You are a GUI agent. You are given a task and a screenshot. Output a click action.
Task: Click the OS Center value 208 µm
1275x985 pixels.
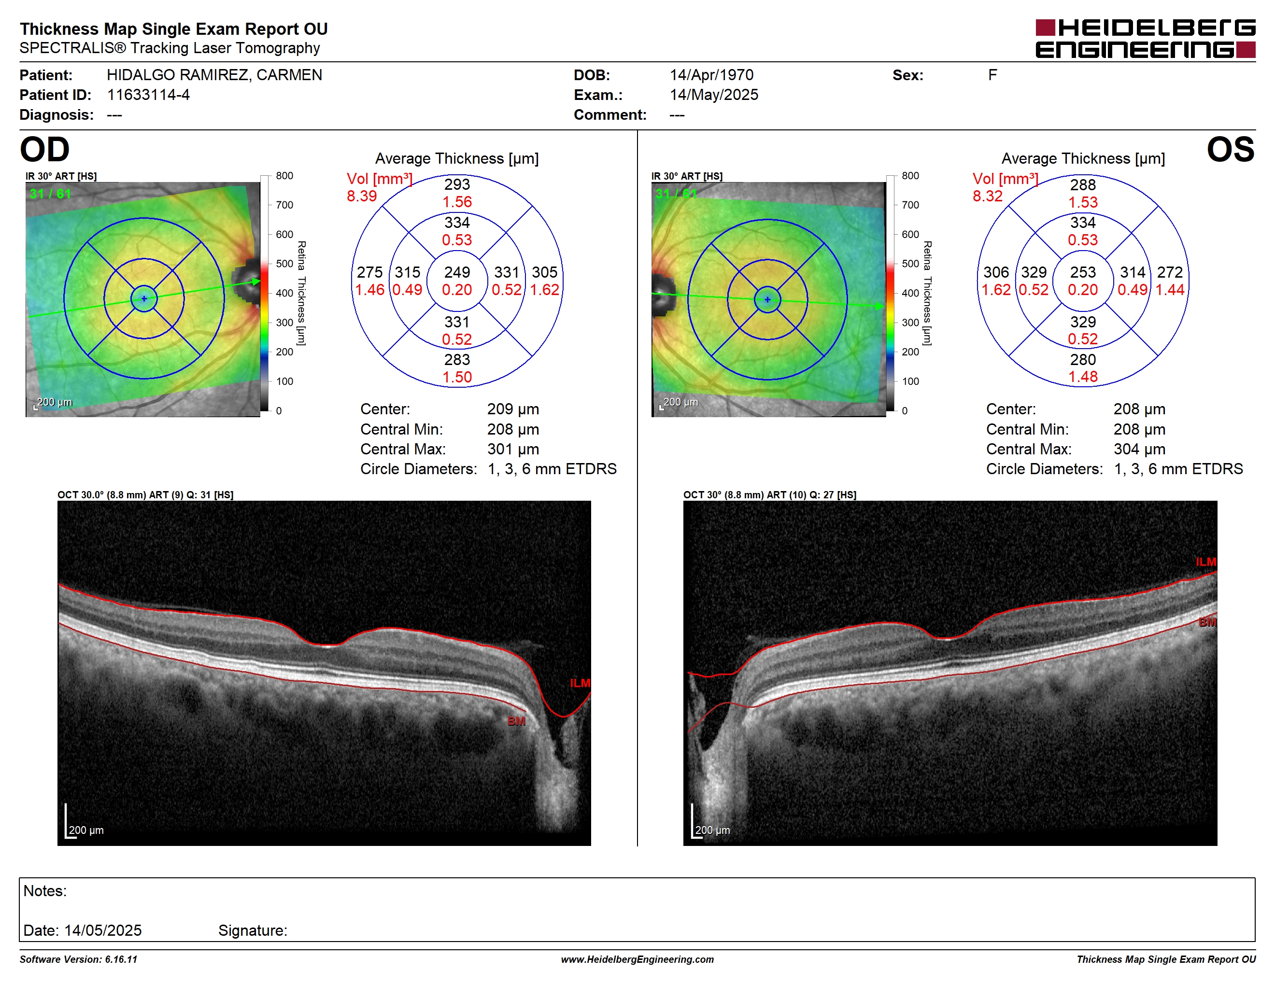[1140, 409]
